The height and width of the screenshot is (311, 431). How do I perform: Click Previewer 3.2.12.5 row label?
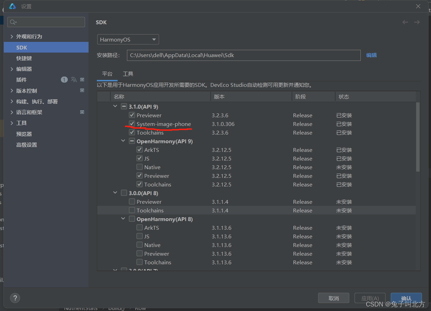(157, 176)
